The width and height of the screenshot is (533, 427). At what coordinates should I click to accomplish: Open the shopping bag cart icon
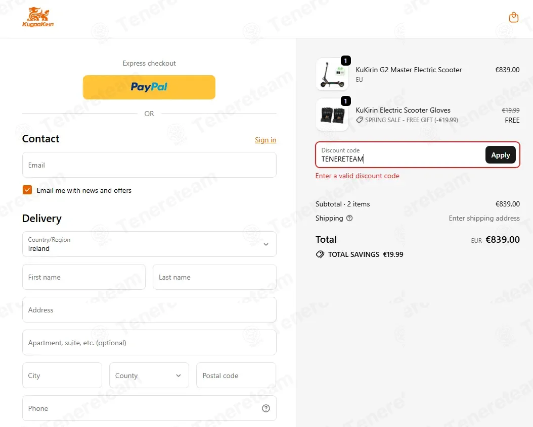(513, 17)
